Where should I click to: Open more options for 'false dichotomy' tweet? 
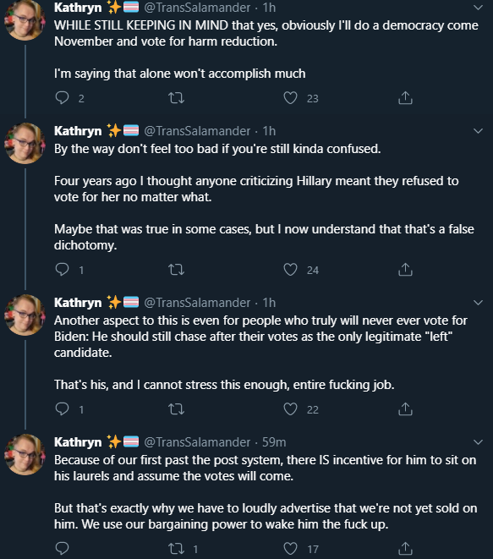(478, 131)
